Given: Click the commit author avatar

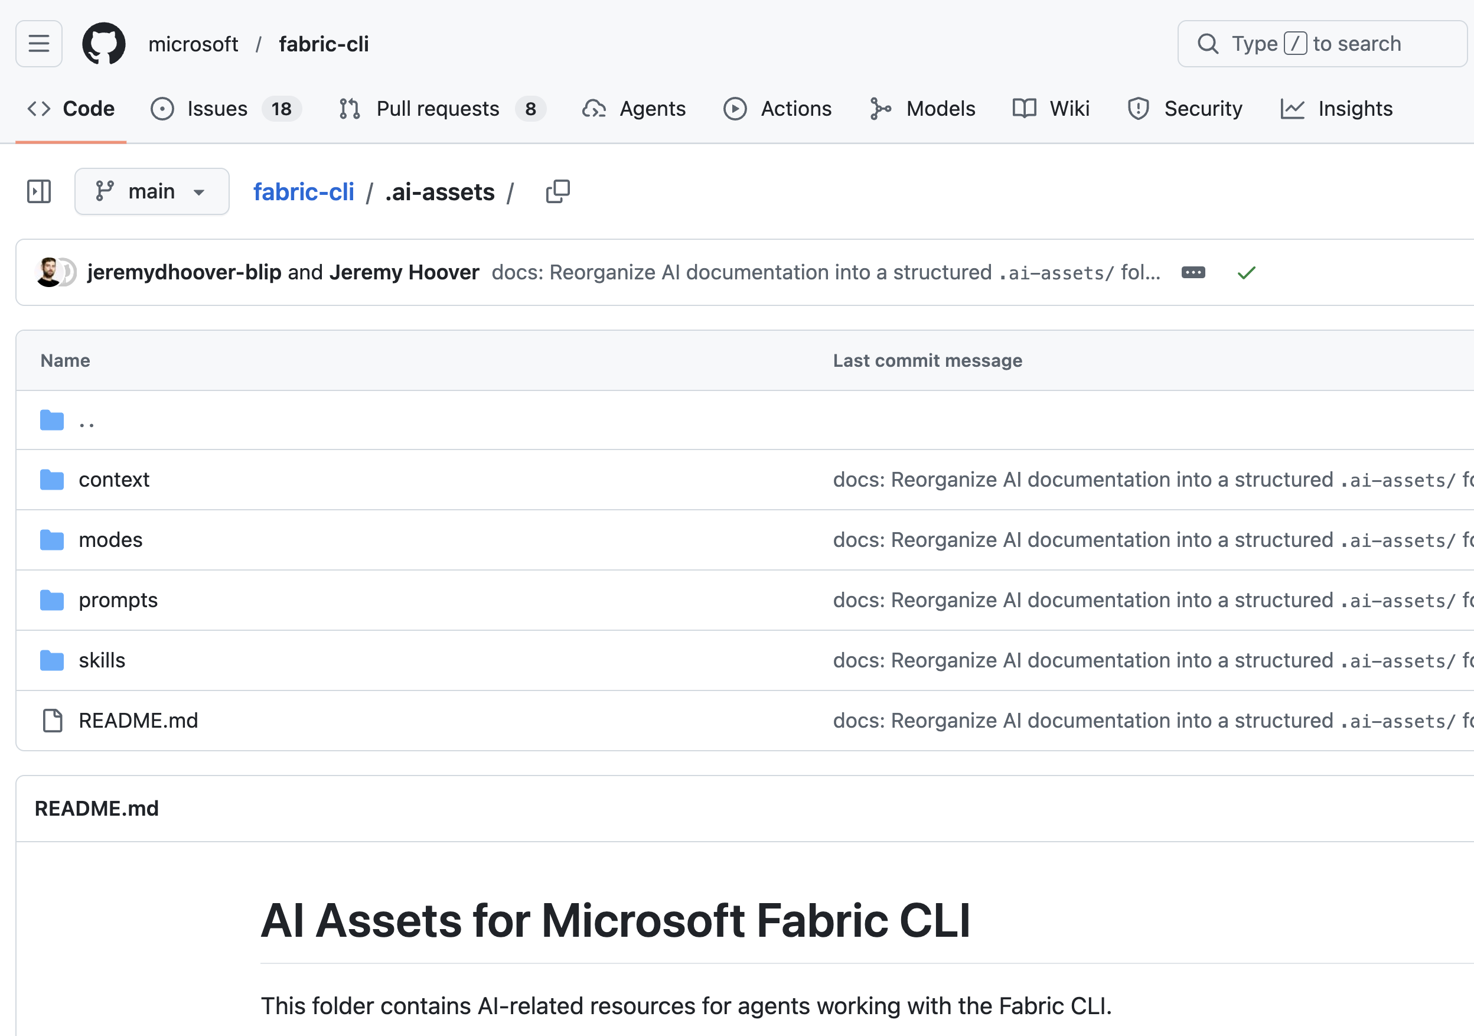Looking at the screenshot, I should coord(49,272).
